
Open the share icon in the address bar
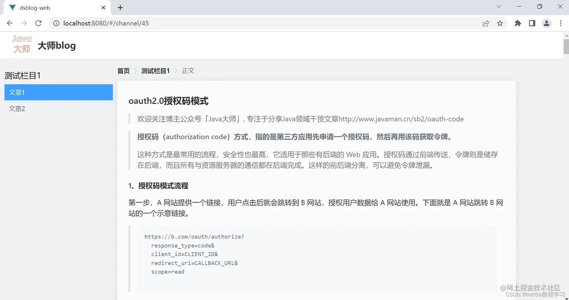485,23
